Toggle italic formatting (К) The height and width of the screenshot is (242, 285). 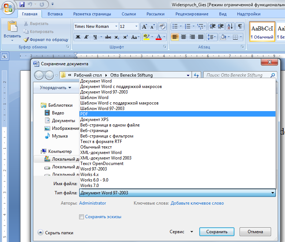tap(86, 37)
